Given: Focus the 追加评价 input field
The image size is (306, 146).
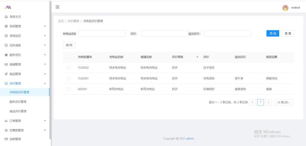Looking at the screenshot, I should (x=228, y=34).
